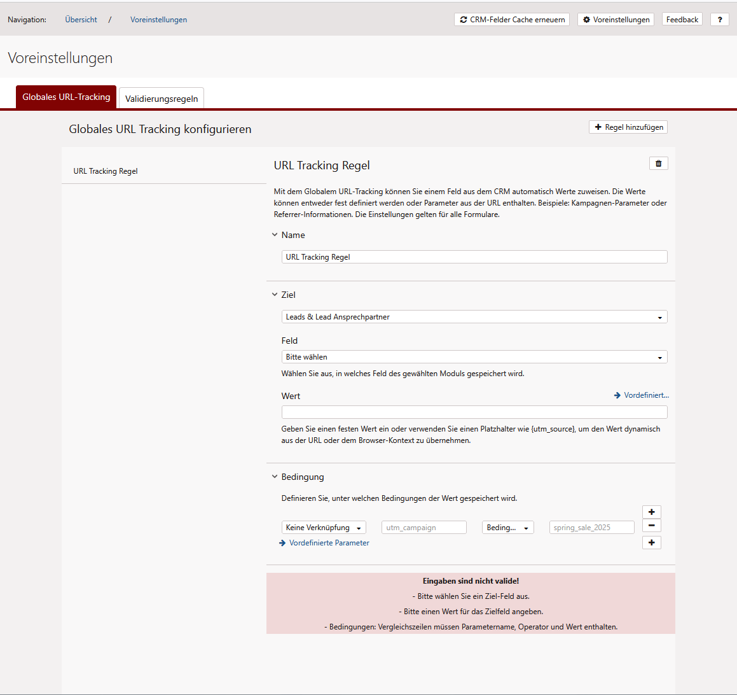Viewport: 737px width, 695px height.
Task: Open the Feld dropdown showing Bitte wählen
Action: coord(474,357)
